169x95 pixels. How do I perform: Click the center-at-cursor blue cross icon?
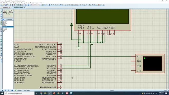(x=49, y=5)
